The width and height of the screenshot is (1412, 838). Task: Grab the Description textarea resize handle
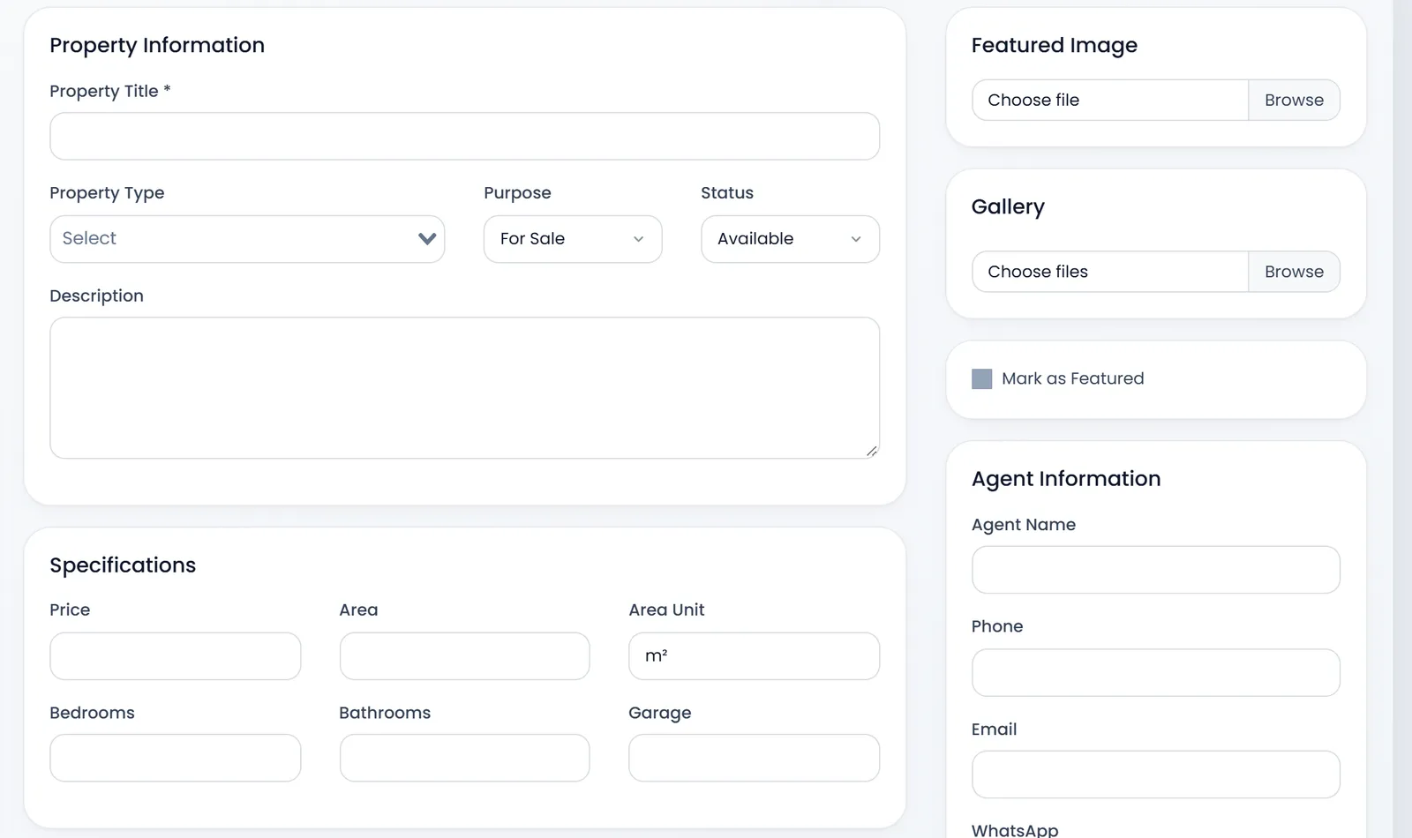871,451
